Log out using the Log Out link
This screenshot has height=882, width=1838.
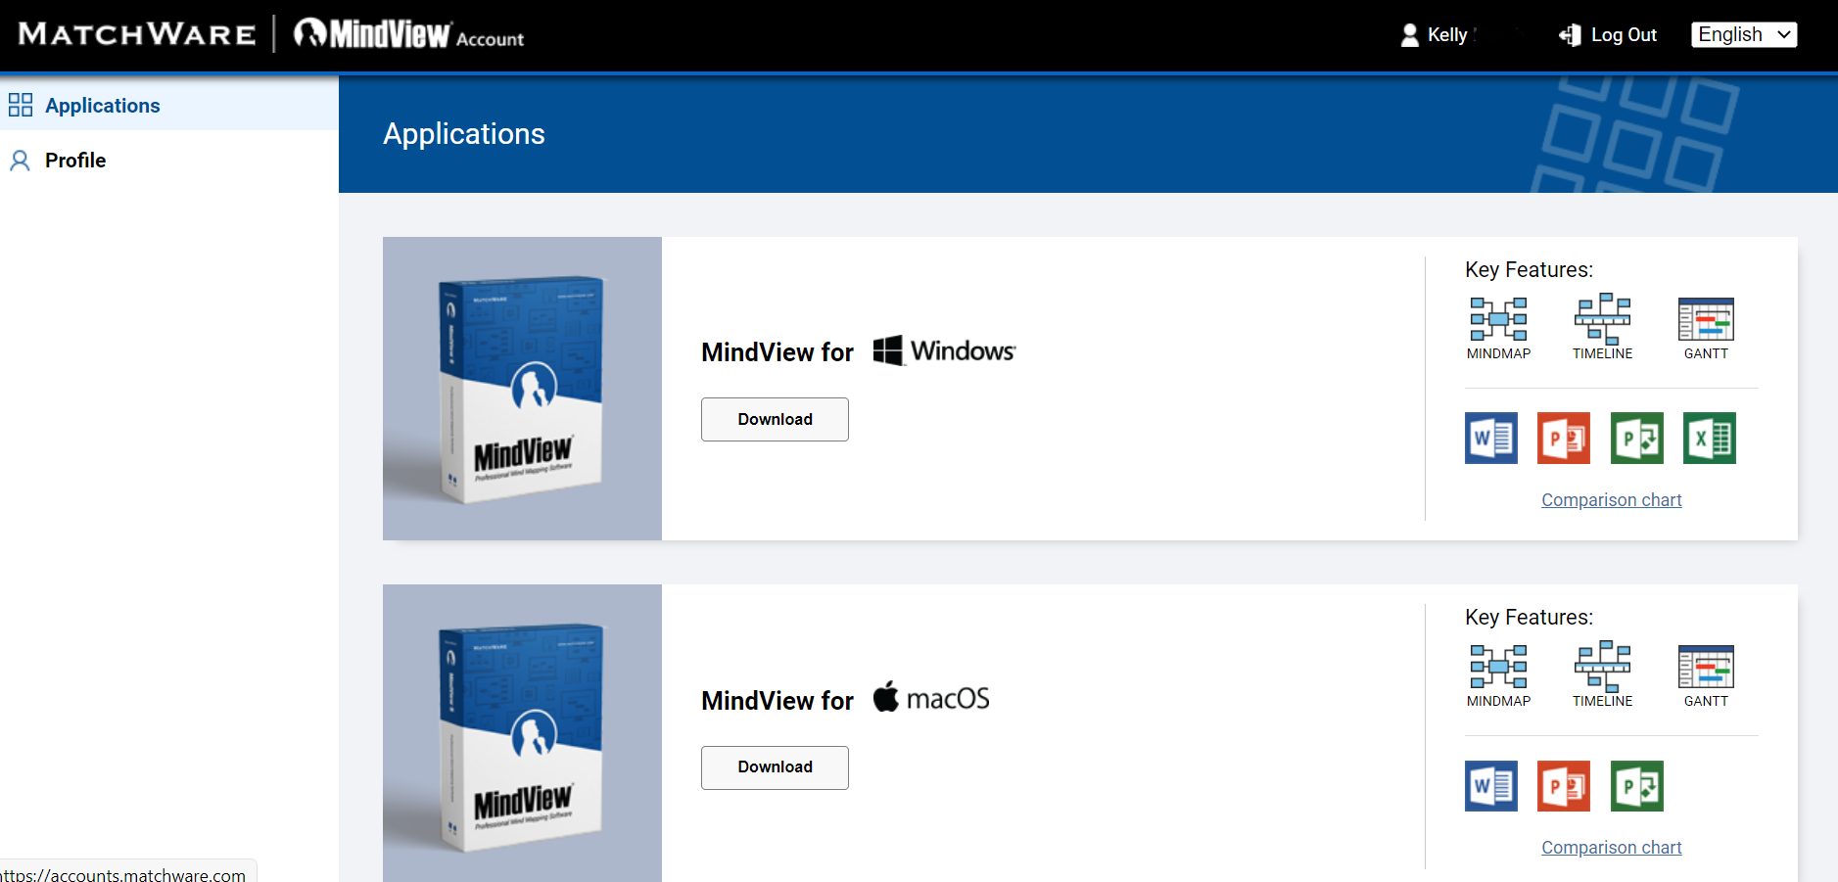[x=1609, y=35]
